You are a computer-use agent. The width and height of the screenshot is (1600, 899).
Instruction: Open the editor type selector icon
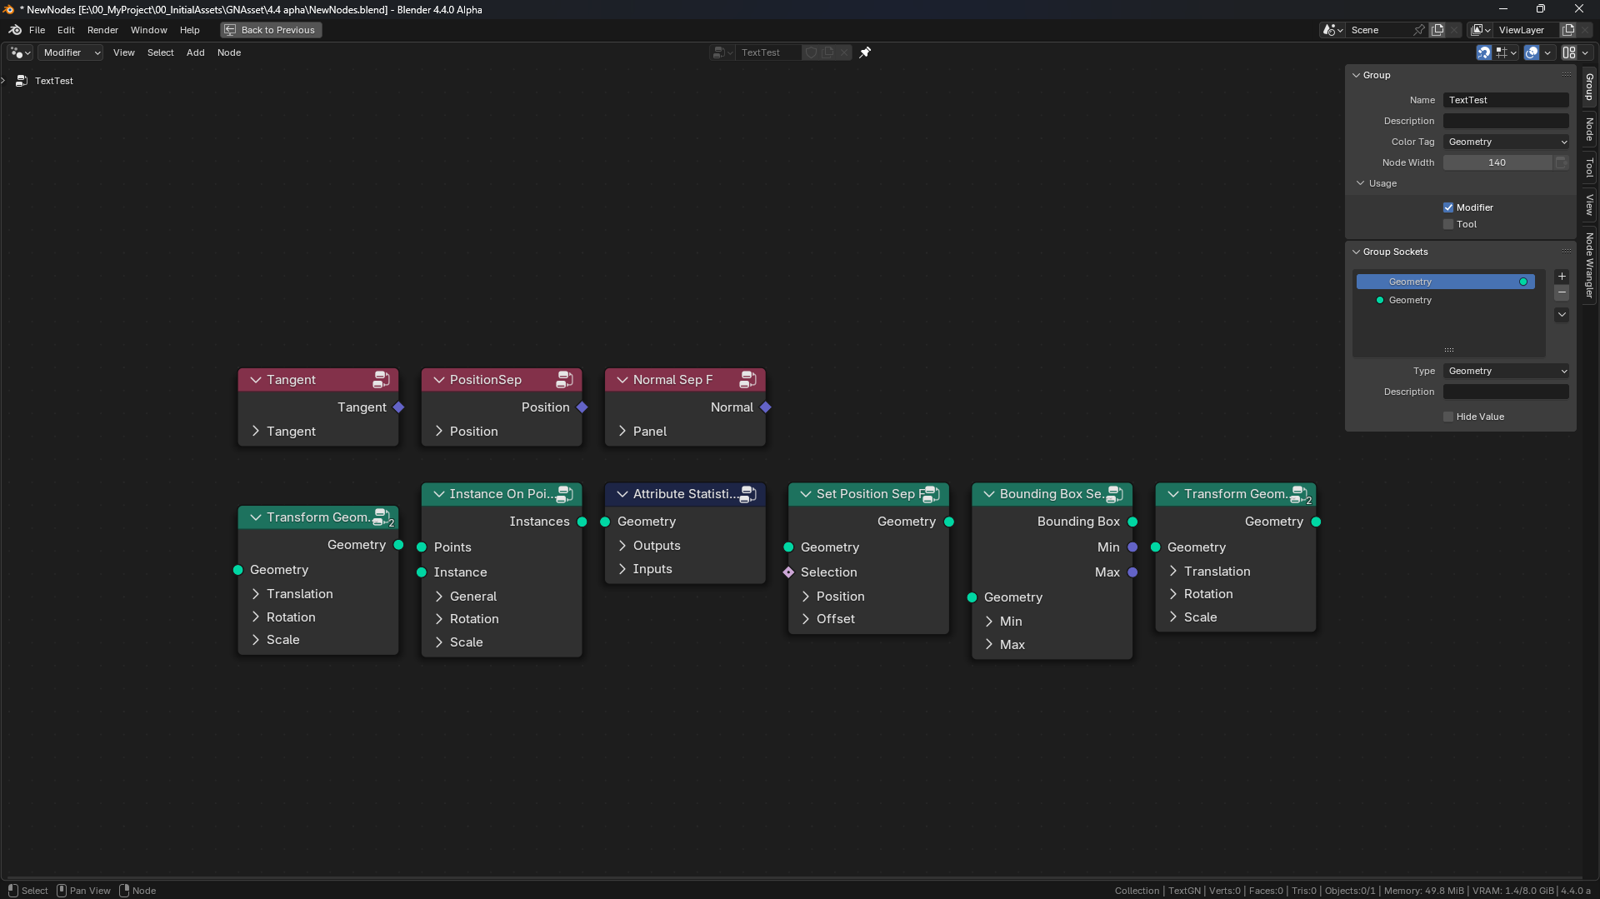tap(20, 52)
